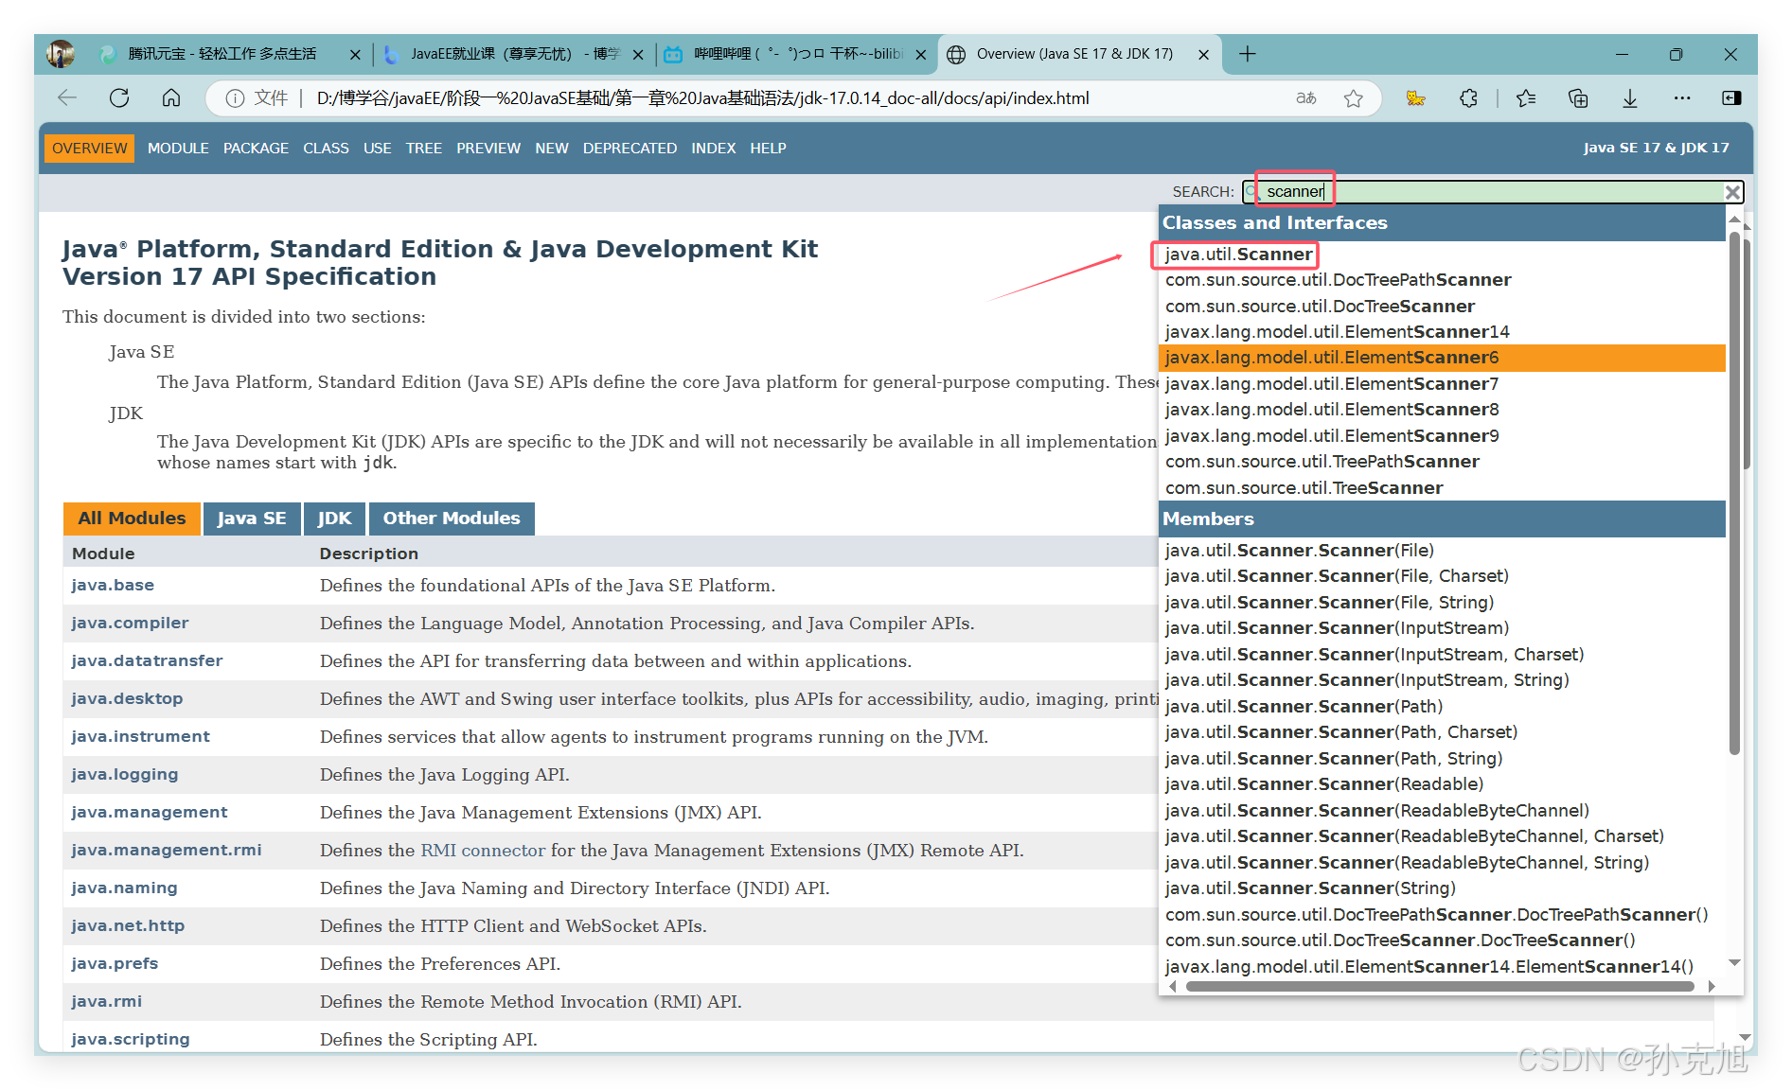Open the java.compiler module link
Viewport: 1792px width, 1090px height.
pos(130,624)
